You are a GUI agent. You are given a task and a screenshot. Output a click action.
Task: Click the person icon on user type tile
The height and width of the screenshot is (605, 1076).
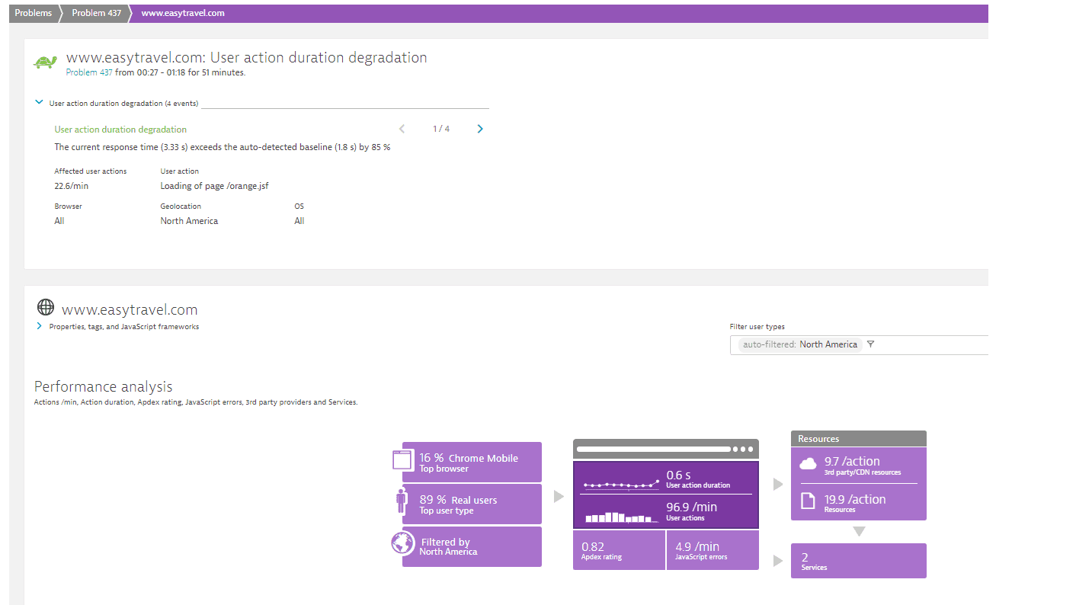click(x=402, y=501)
